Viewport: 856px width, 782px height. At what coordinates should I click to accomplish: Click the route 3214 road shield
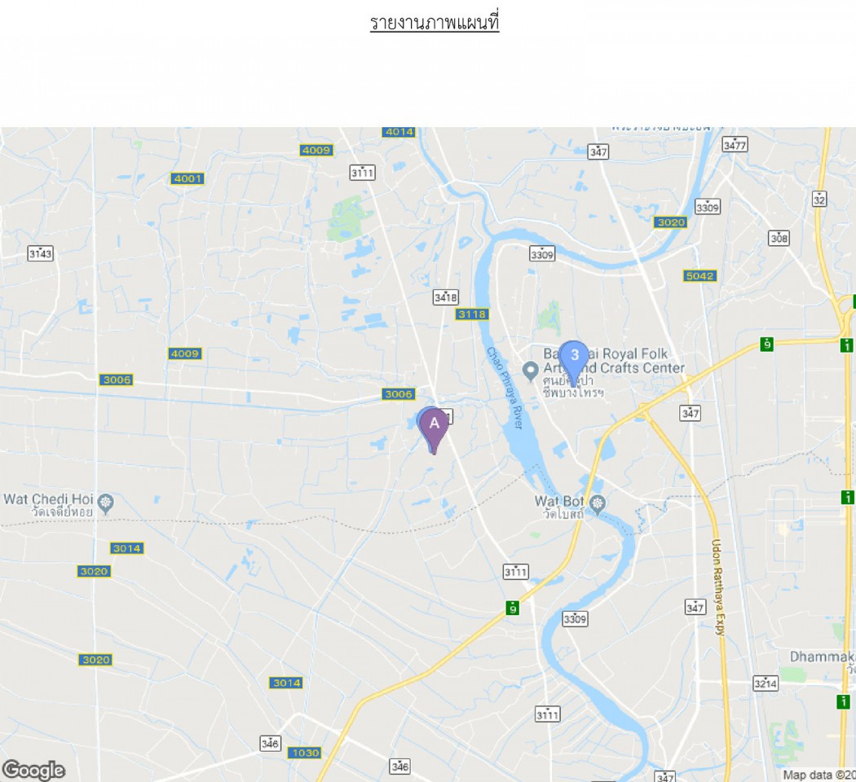tap(766, 683)
